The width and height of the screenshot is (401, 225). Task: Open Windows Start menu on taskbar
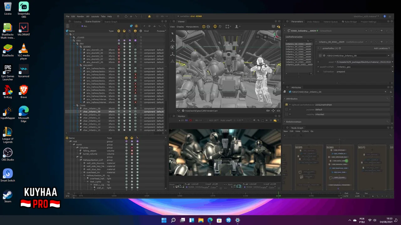164,220
